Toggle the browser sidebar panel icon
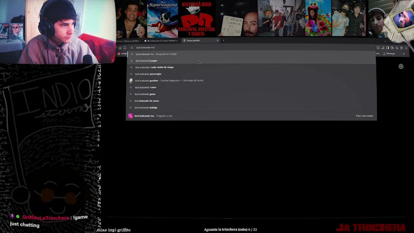Image resolution: width=414 pixels, height=233 pixels. (x=387, y=48)
